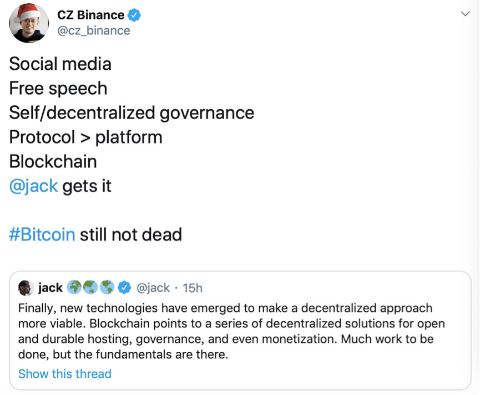Open CZ Binance's profile picture with Santa hat

[x=29, y=23]
